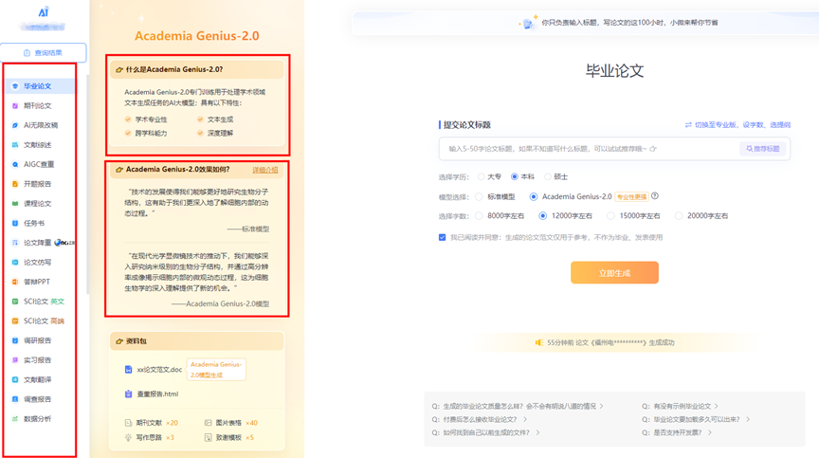Choose 数据分析 in the sidebar
Image resolution: width=819 pixels, height=458 pixels.
click(38, 419)
